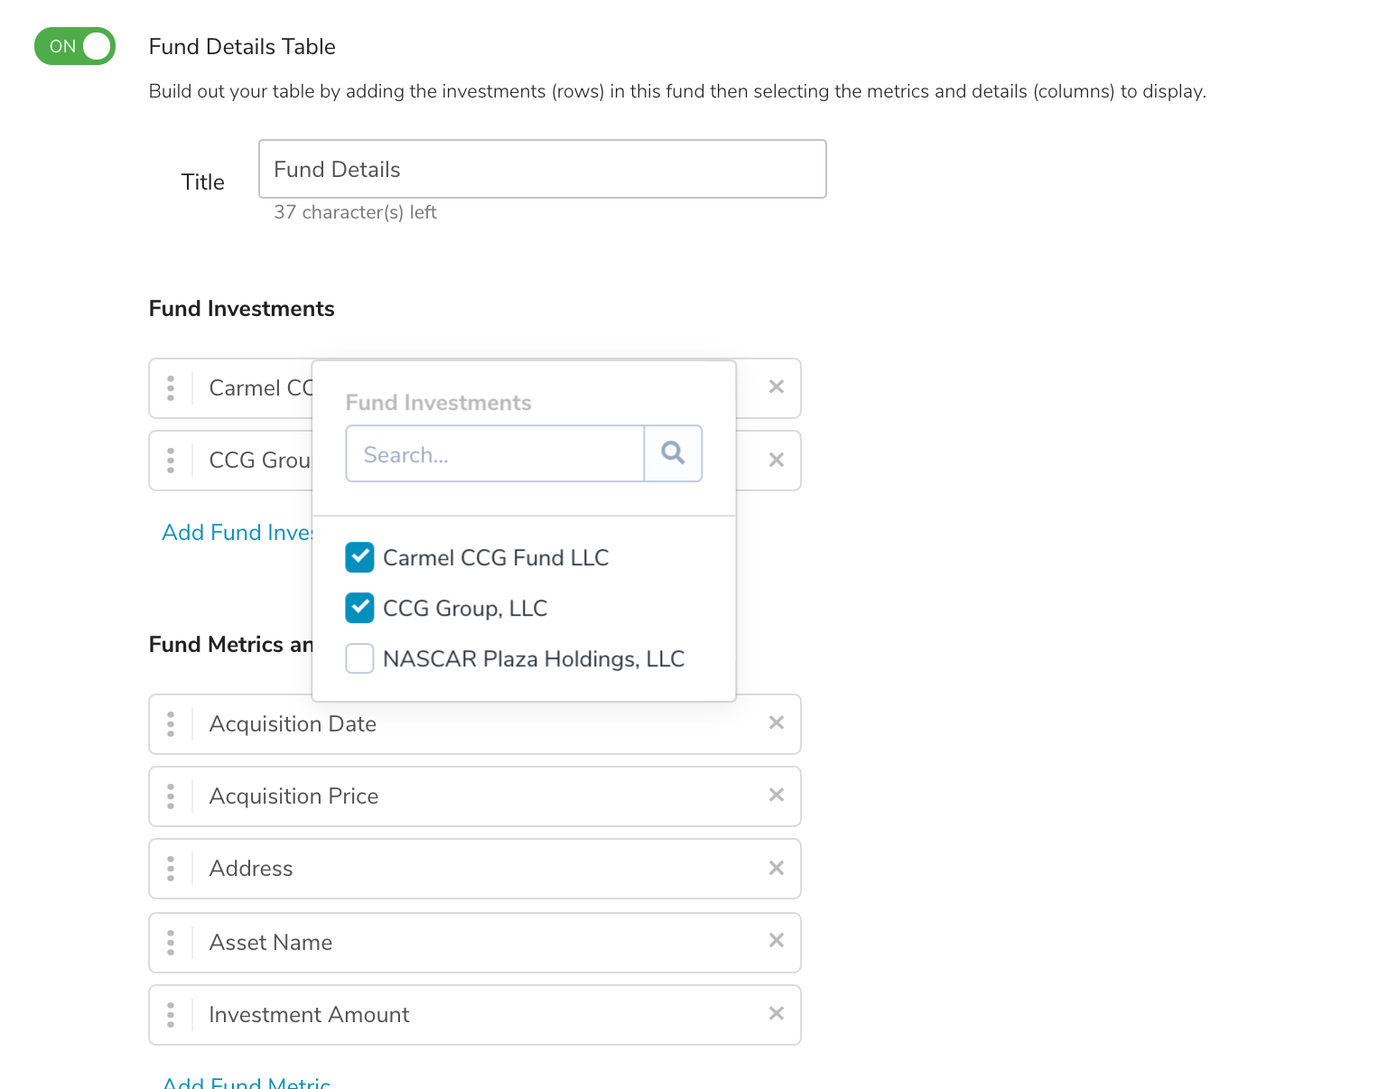Delete the Investment Amount metric

tap(776, 1014)
